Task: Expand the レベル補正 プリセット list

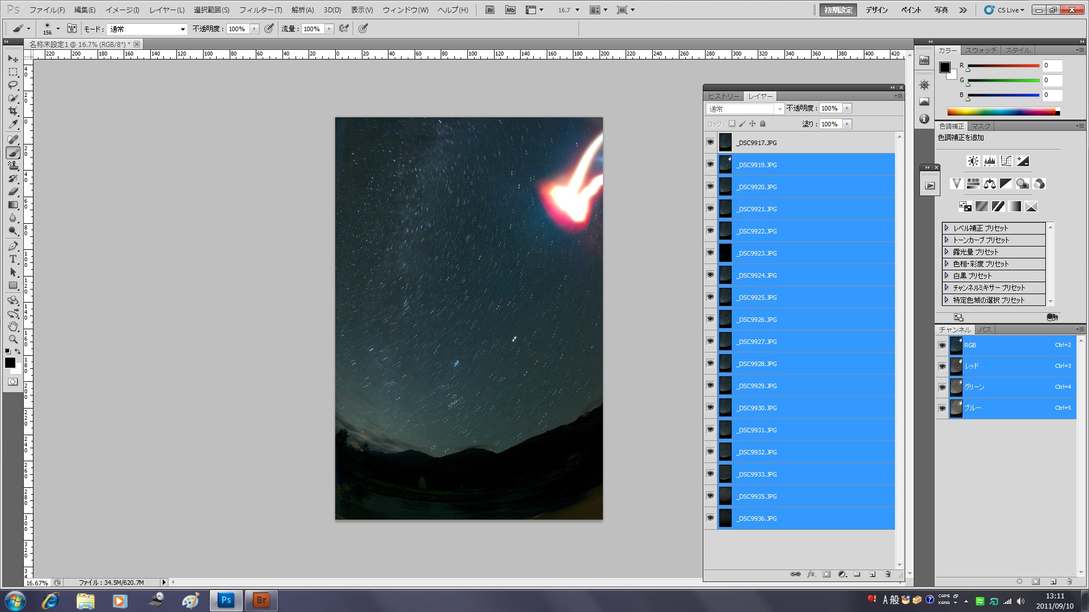Action: coord(947,228)
